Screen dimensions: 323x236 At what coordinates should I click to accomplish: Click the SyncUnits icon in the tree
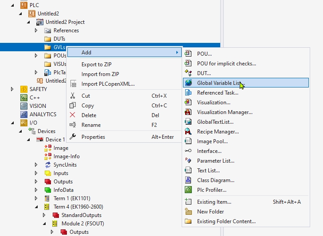48,165
